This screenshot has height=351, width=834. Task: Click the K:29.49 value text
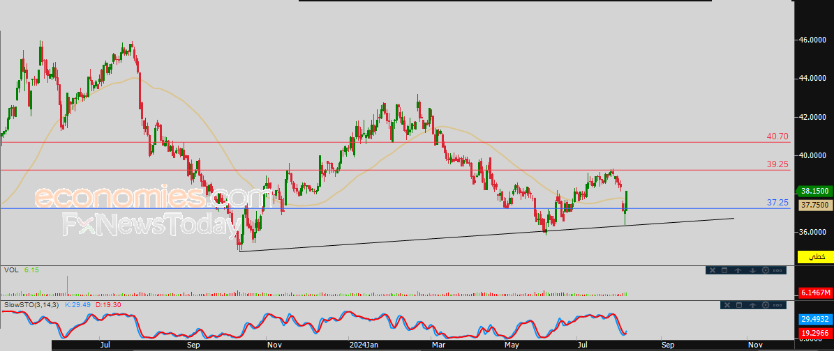click(79, 305)
